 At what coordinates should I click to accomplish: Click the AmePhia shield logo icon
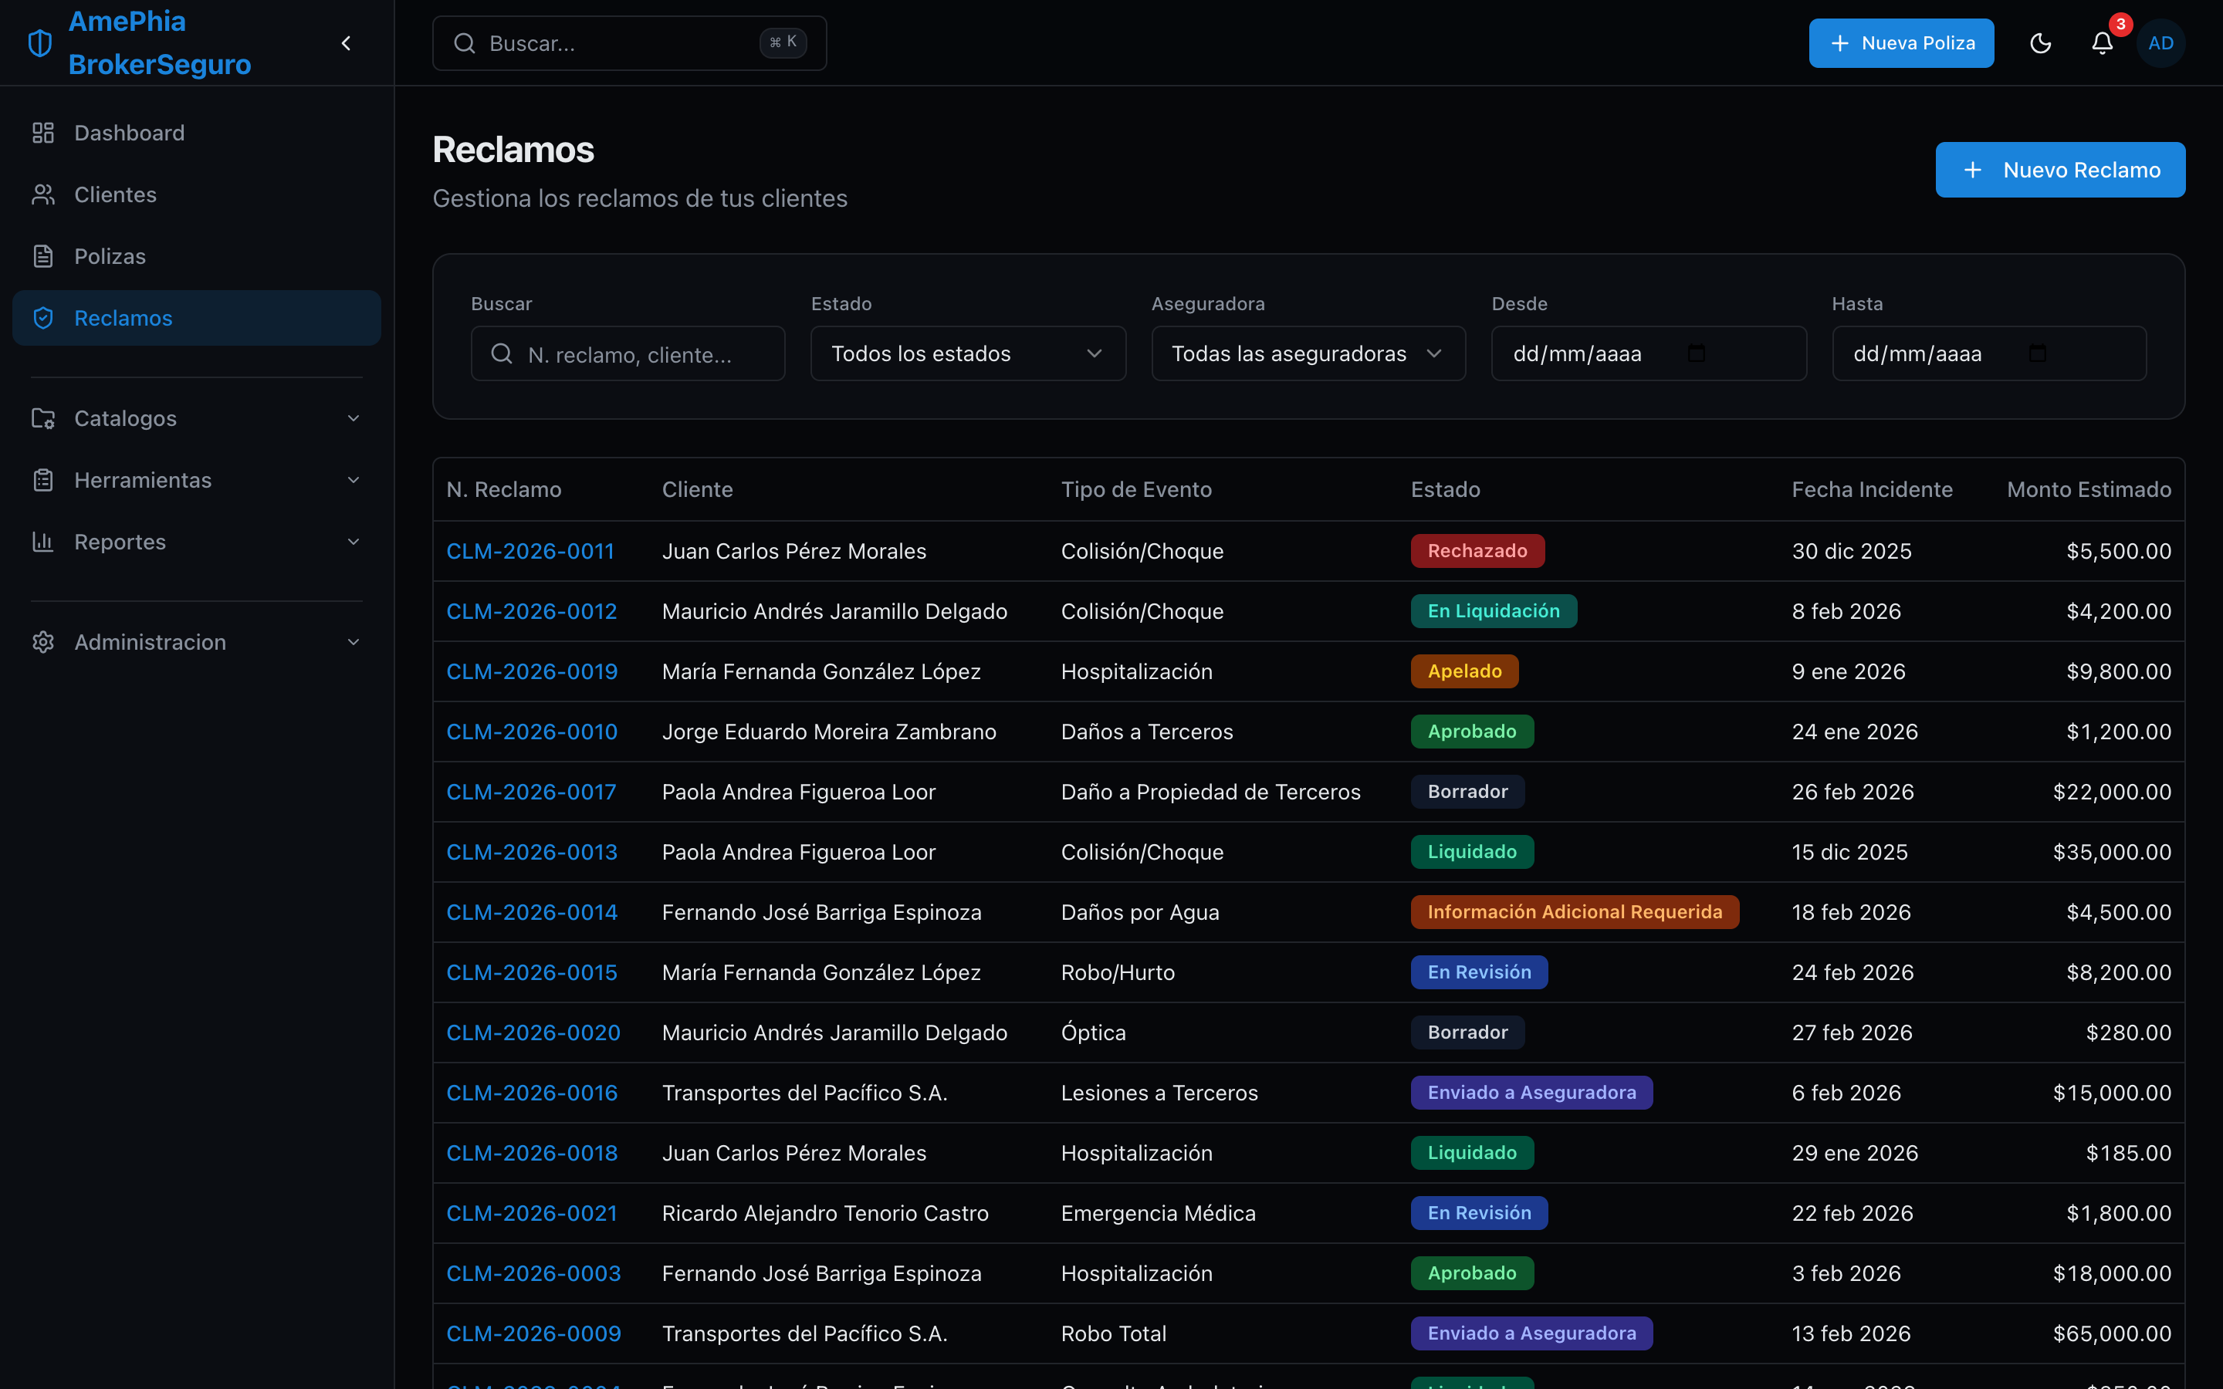coord(40,43)
